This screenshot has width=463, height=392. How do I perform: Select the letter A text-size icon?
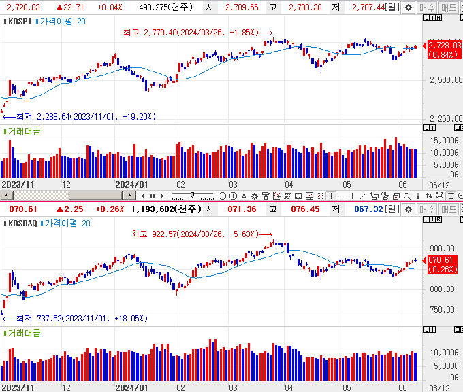click(x=244, y=196)
